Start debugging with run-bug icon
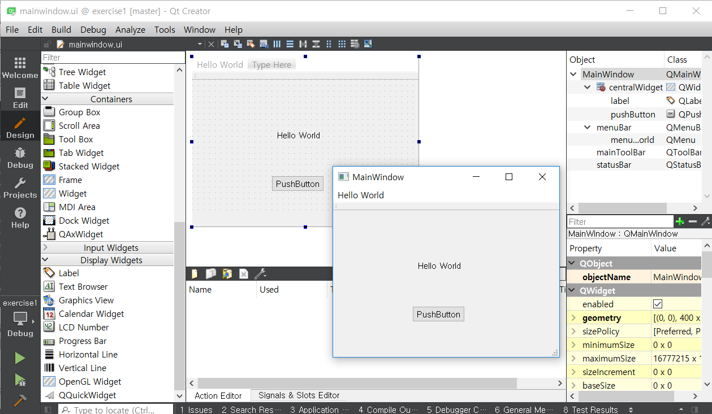The image size is (712, 414). pos(20,380)
